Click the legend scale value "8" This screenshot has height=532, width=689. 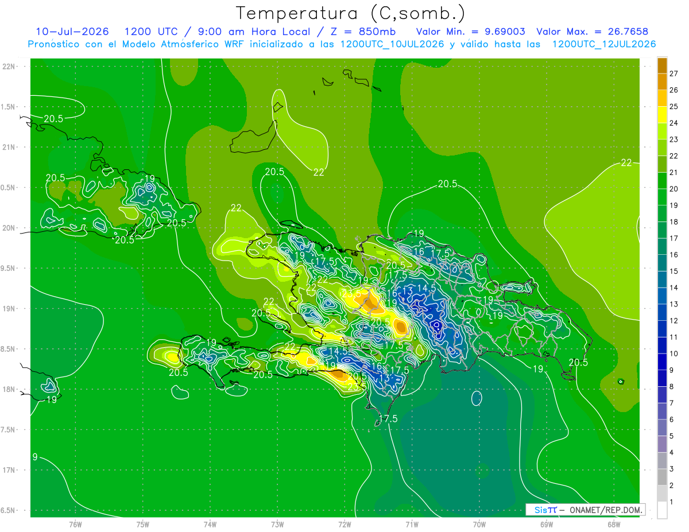pyautogui.click(x=672, y=387)
